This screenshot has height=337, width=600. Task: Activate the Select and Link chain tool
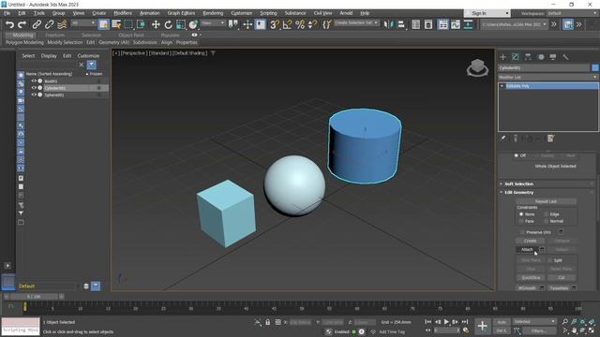click(x=37, y=25)
